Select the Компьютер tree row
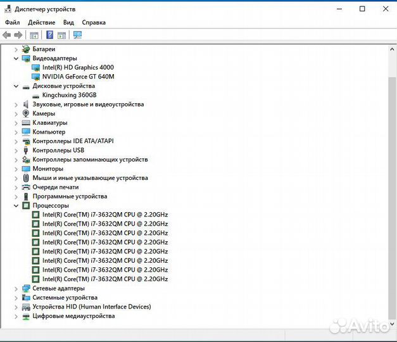This screenshot has height=342, width=397. coord(49,132)
